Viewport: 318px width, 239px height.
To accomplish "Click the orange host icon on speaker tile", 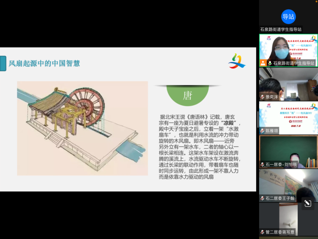I will pos(263,63).
